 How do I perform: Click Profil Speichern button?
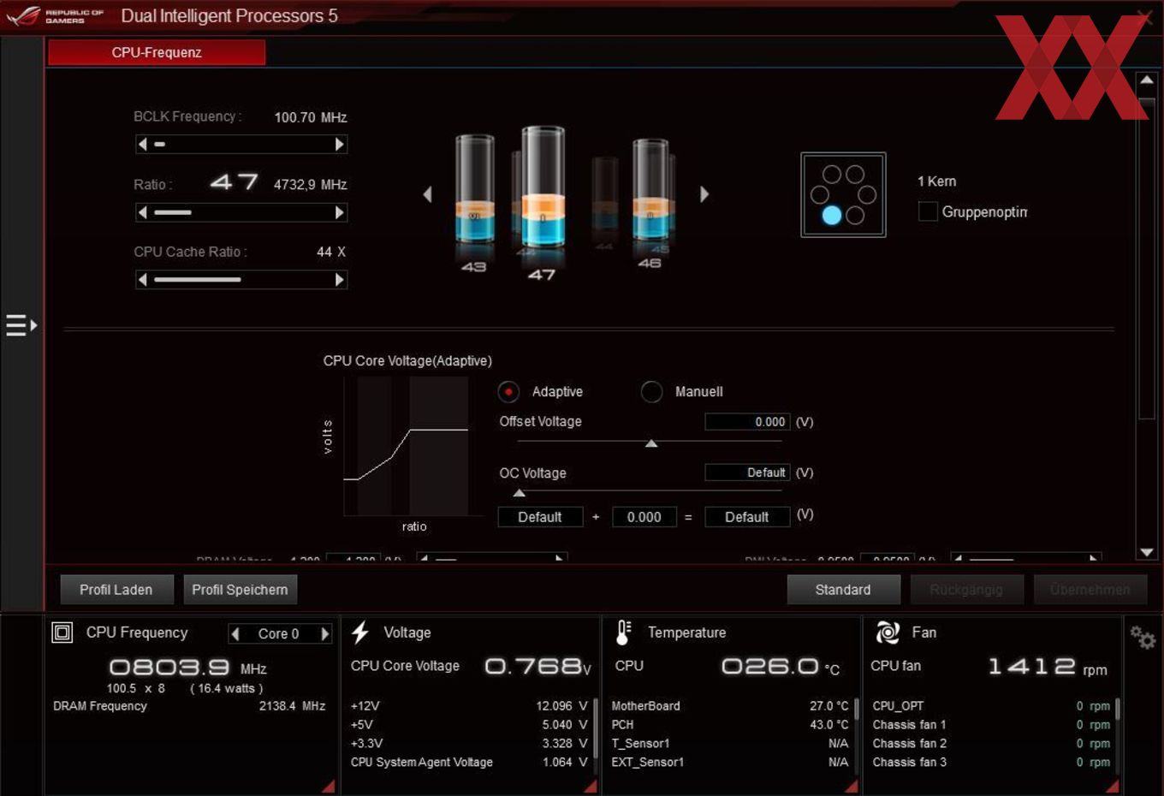point(241,590)
